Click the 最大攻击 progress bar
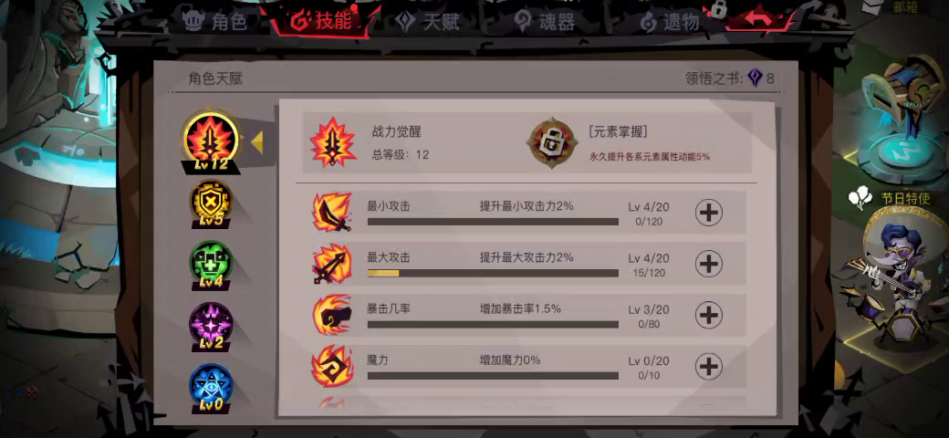This screenshot has width=949, height=438. 493,274
